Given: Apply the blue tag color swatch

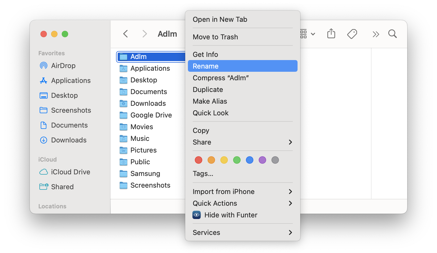Looking at the screenshot, I should [249, 160].
